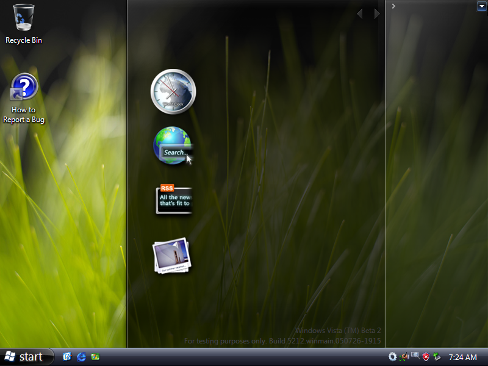Open the green quick launch icon
Viewport: 488px width, 366px height.
pos(95,357)
